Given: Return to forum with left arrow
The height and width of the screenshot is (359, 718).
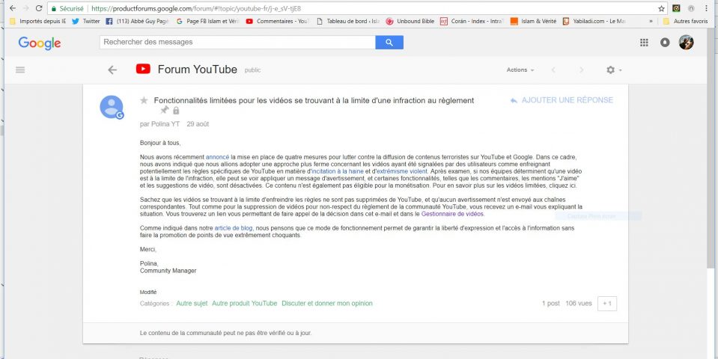Looking at the screenshot, I should click(112, 70).
